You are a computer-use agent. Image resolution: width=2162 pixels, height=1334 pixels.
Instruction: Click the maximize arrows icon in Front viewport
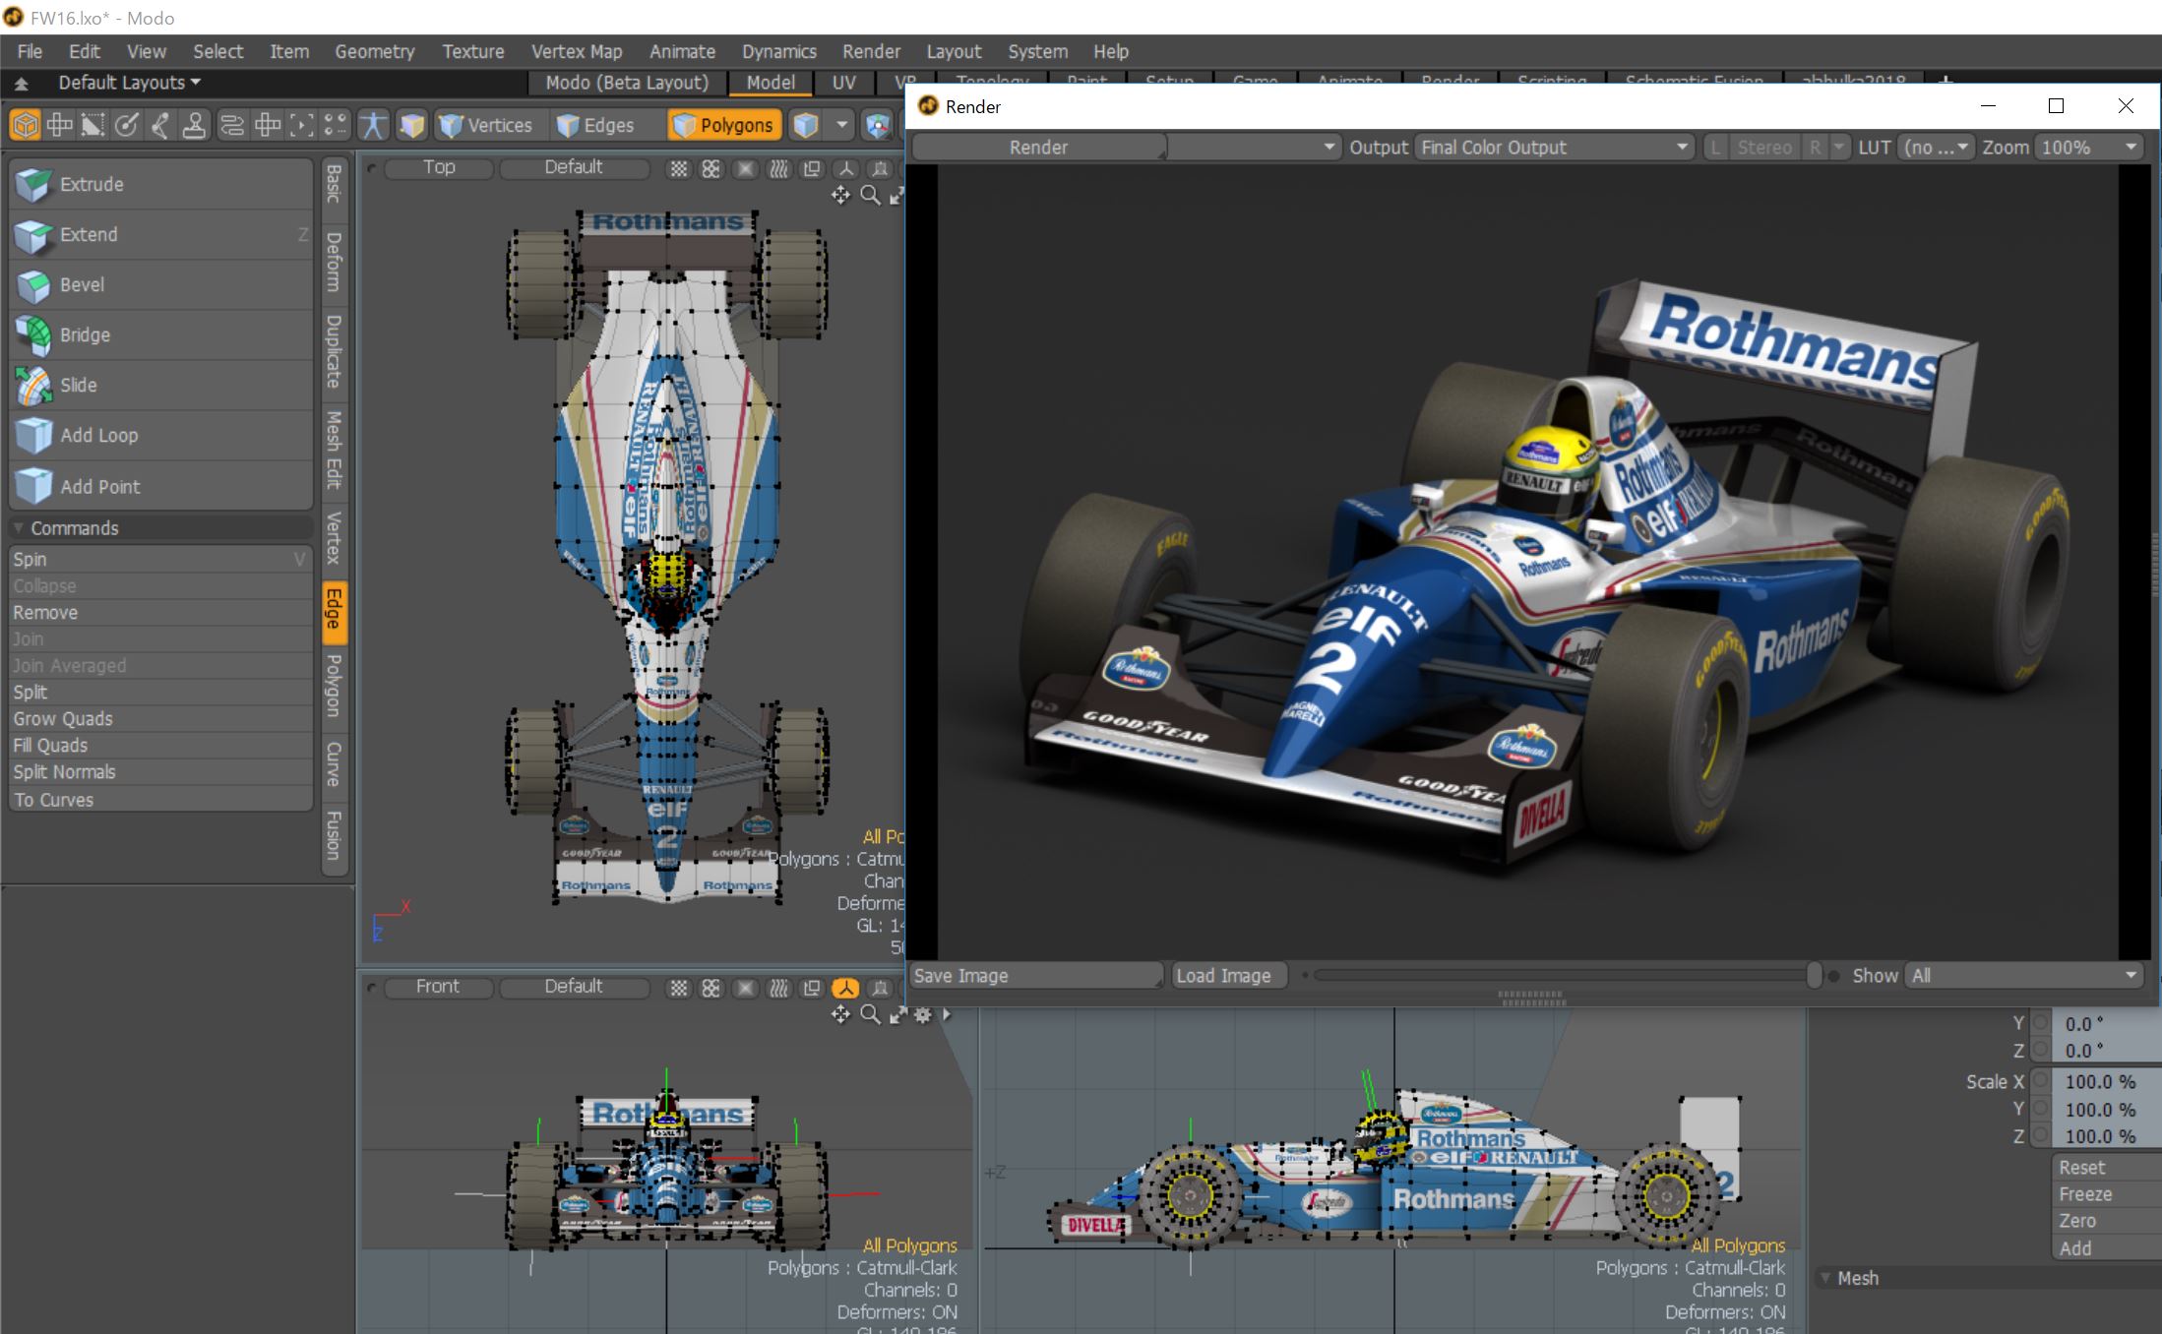(x=897, y=1014)
